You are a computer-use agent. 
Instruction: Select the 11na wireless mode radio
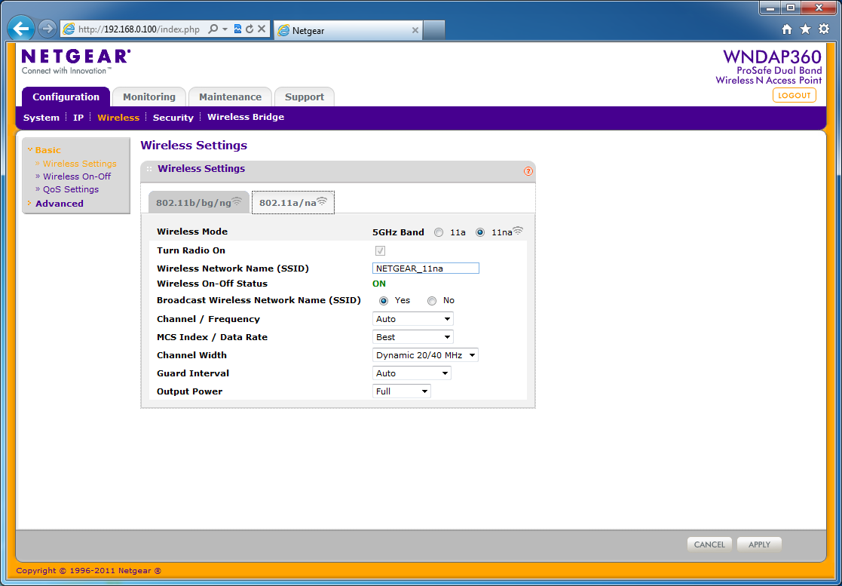pyautogui.click(x=480, y=232)
